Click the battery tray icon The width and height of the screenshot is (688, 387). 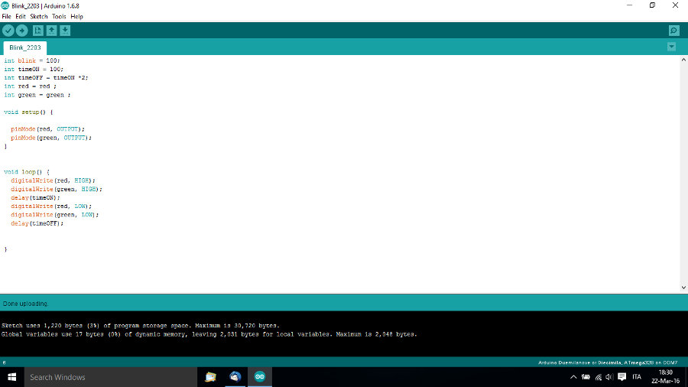[x=586, y=377]
